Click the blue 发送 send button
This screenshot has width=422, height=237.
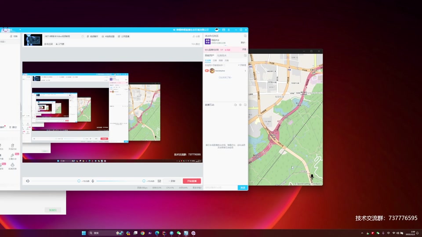click(x=243, y=187)
